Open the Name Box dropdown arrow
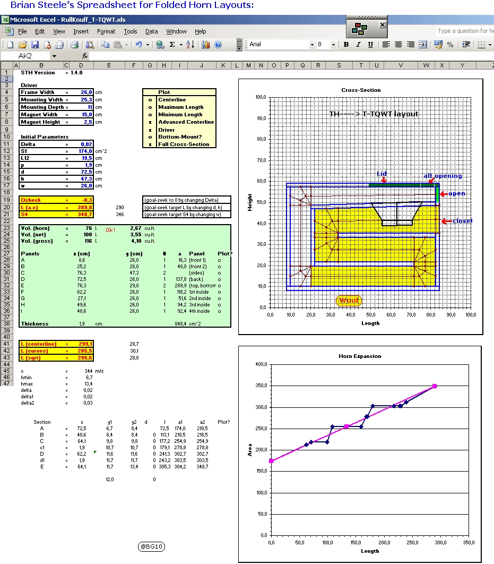 pyautogui.click(x=54, y=56)
